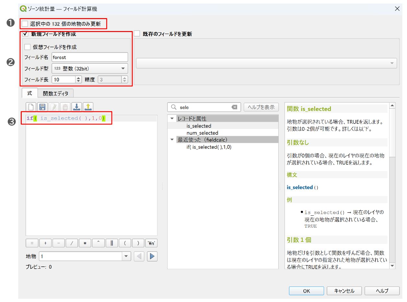Viewport: 407px width, 302px height.
Task: Confirm with the OK button
Action: click(307, 291)
